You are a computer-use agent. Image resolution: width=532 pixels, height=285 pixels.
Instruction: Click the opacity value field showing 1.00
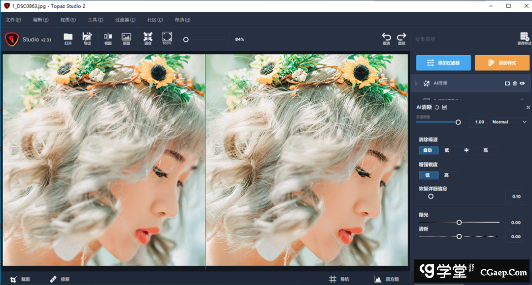479,122
